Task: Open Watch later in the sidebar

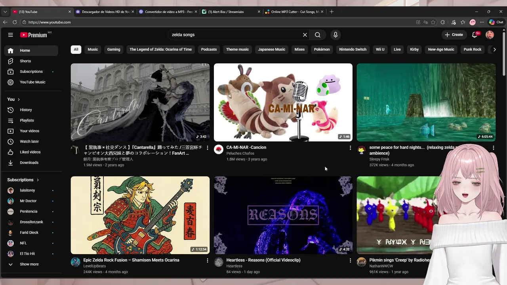Action: (31, 141)
